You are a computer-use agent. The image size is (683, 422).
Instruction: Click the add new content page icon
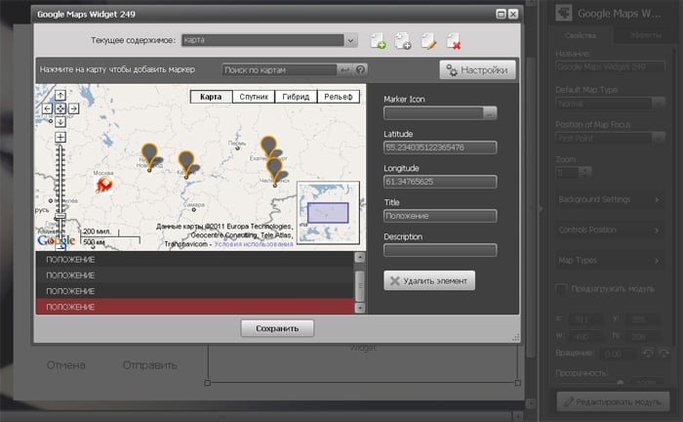[x=379, y=41]
